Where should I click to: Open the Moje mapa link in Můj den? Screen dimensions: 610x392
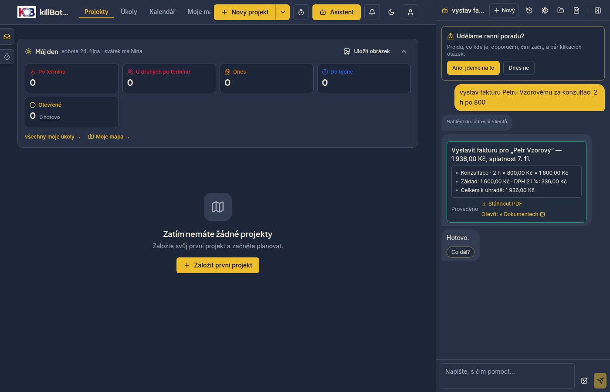coord(109,137)
